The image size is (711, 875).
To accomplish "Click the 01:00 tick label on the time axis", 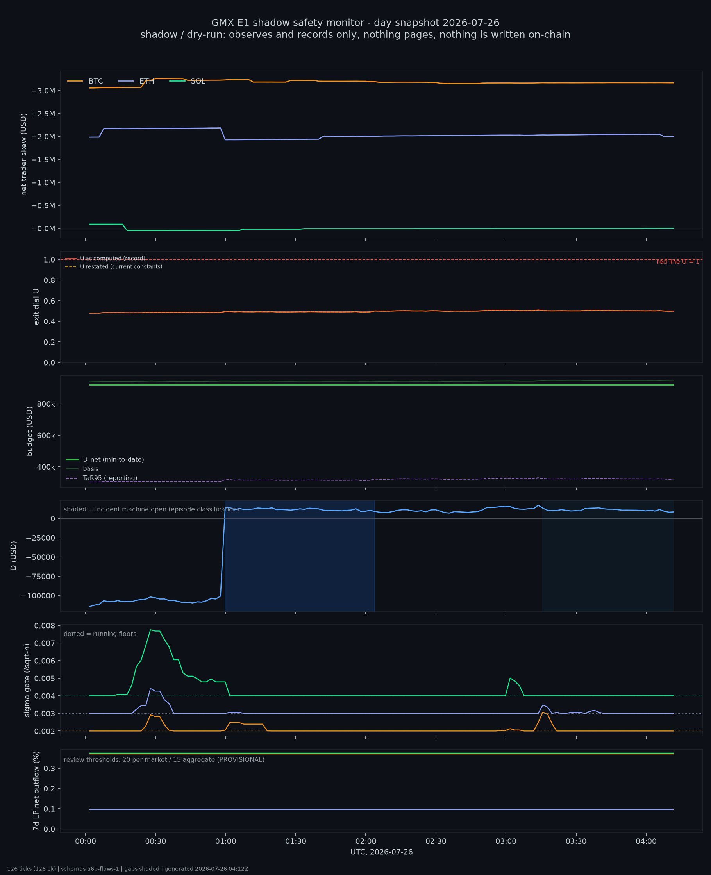I will click(x=226, y=841).
